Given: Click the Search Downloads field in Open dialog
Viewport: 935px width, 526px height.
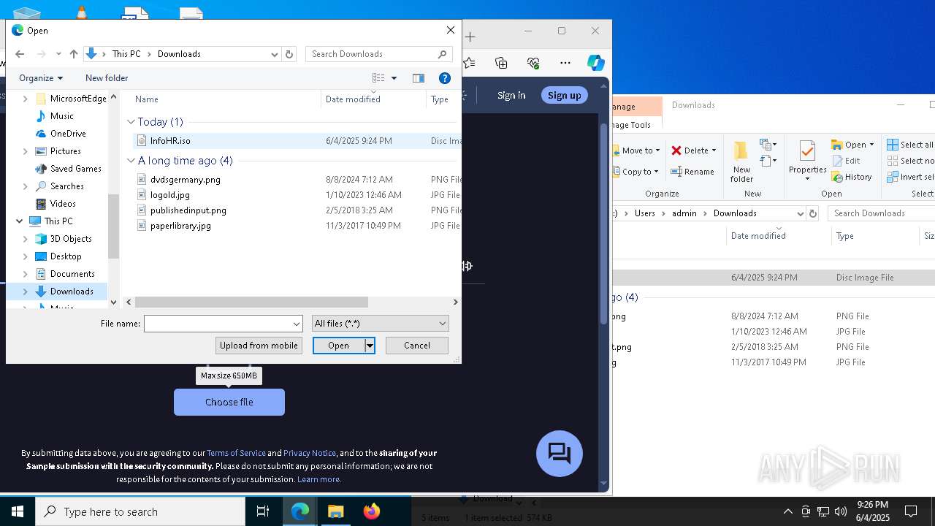Looking at the screenshot, I should click(371, 54).
